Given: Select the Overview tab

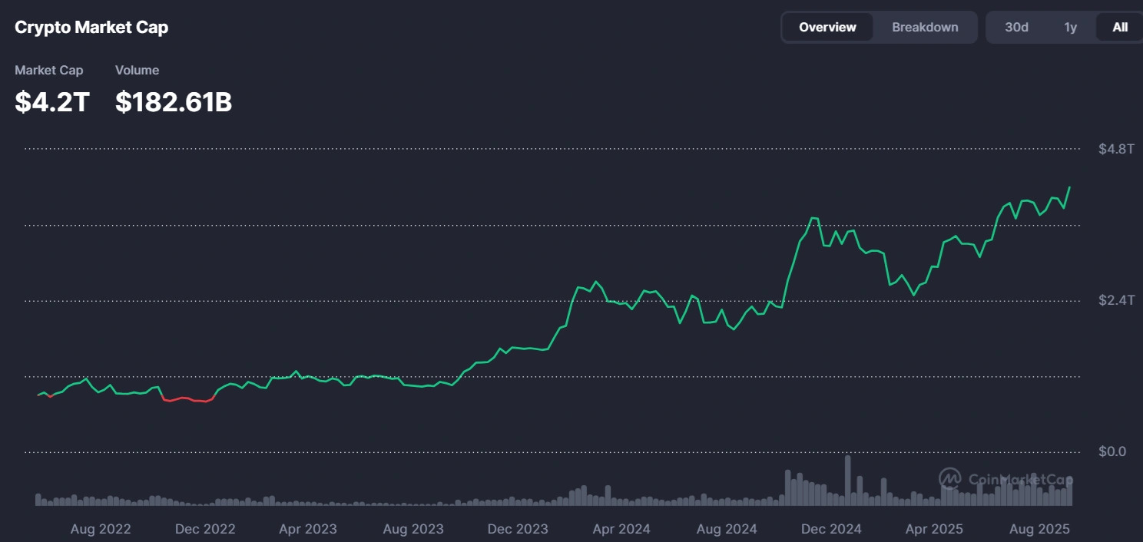Looking at the screenshot, I should [x=827, y=27].
